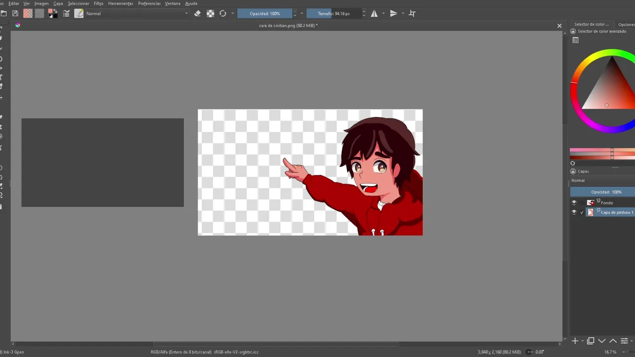Image resolution: width=635 pixels, height=357 pixels.
Task: Click image dimensions 3,840 x 2,160 status
Action: pyautogui.click(x=499, y=352)
